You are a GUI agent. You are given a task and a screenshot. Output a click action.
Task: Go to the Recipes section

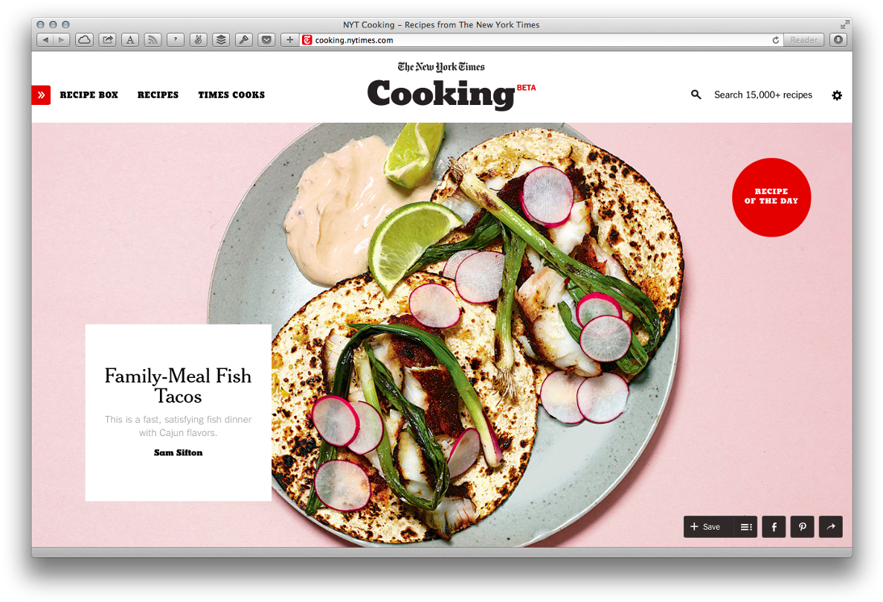click(158, 95)
